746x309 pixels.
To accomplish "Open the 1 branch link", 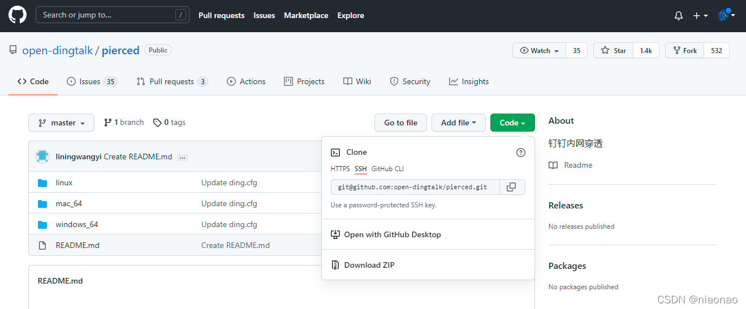I will click(124, 123).
